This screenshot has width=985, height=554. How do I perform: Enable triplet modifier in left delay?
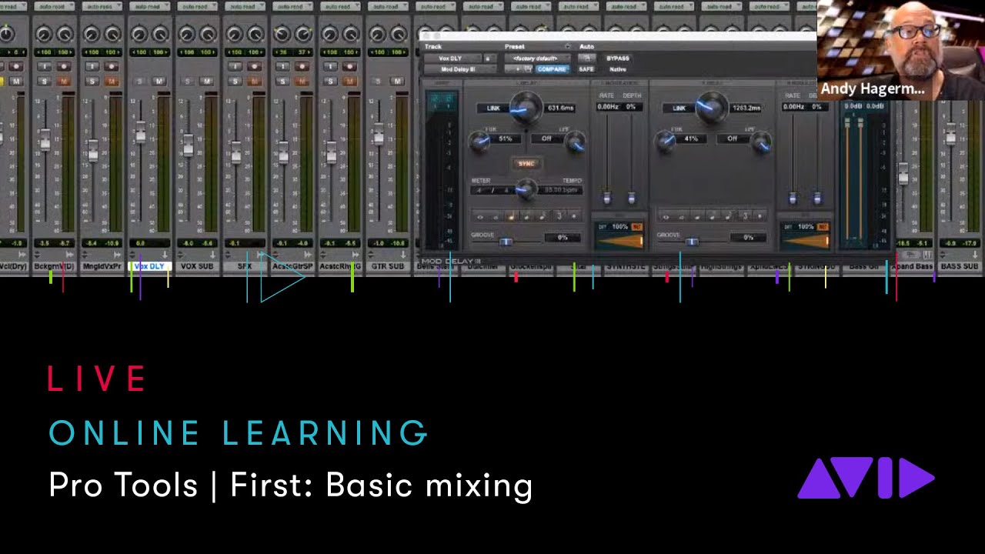559,216
